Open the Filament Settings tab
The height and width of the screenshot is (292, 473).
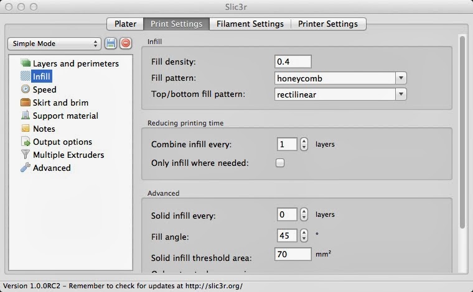click(x=250, y=24)
